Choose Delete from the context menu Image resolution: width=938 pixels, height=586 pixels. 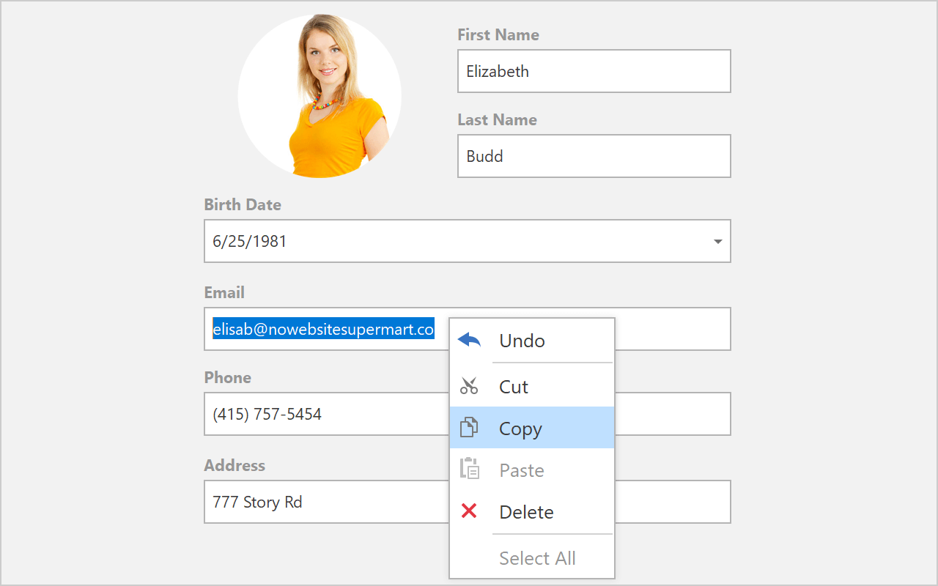[x=526, y=512]
